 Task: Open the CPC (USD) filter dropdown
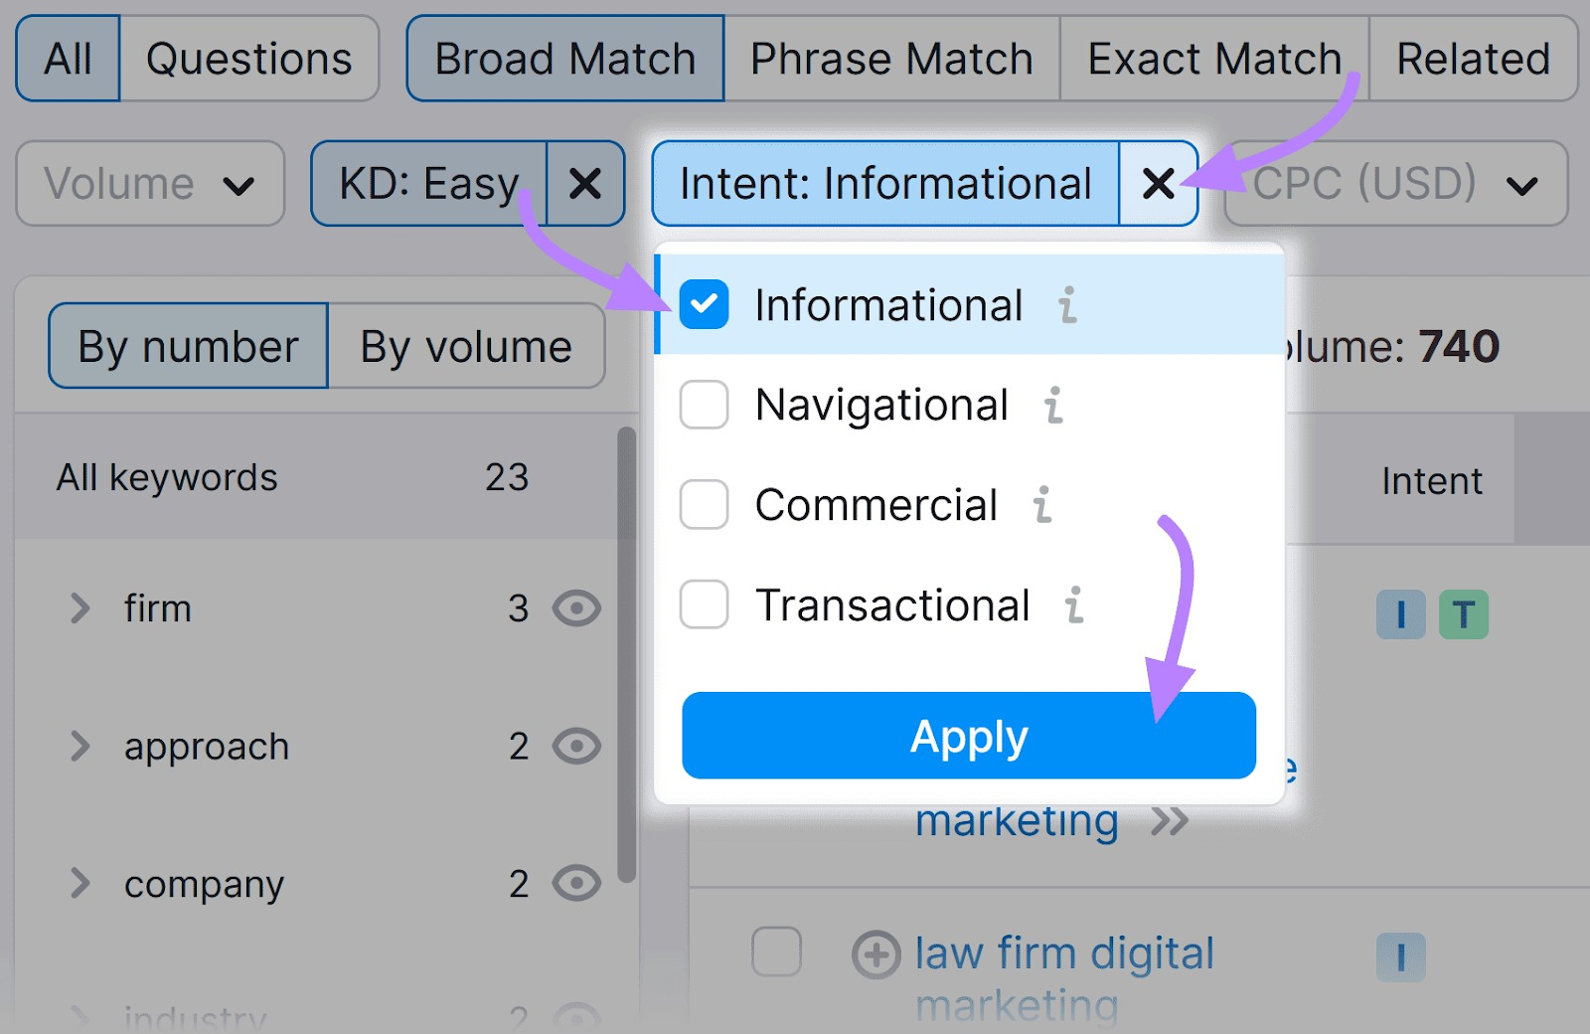click(x=1395, y=184)
